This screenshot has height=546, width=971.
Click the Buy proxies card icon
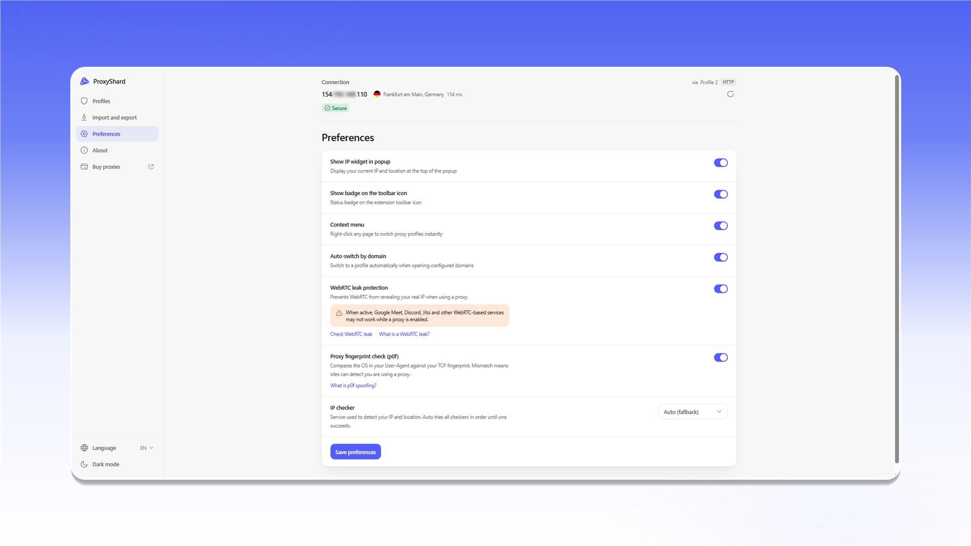(x=84, y=167)
